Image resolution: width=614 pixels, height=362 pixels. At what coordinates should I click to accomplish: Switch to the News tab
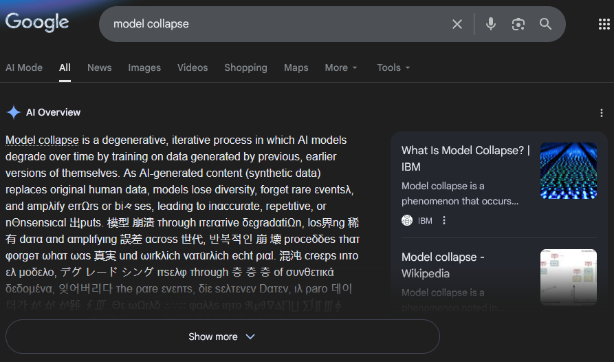[99, 67]
